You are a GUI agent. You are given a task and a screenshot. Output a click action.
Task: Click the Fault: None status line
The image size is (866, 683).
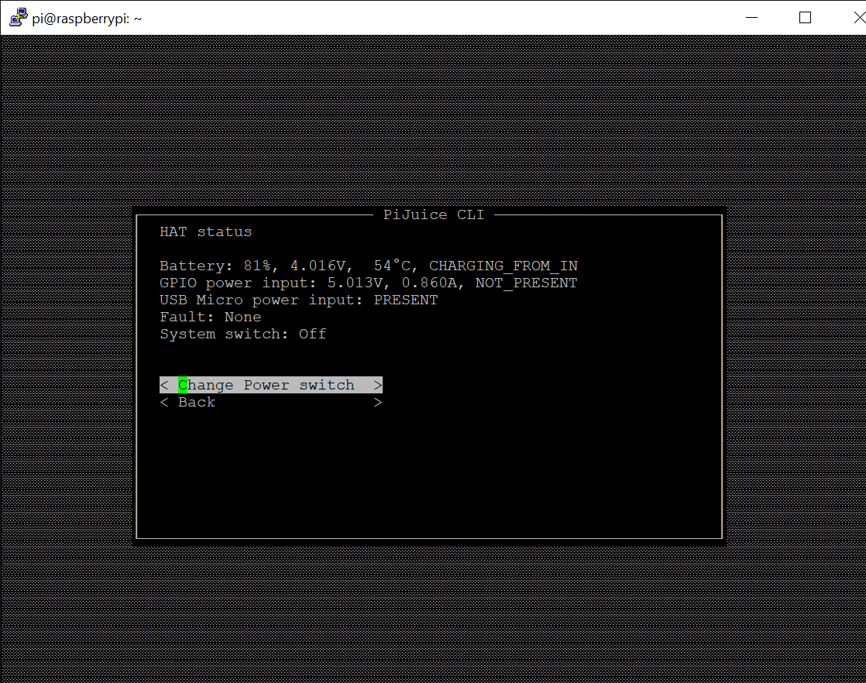211,317
